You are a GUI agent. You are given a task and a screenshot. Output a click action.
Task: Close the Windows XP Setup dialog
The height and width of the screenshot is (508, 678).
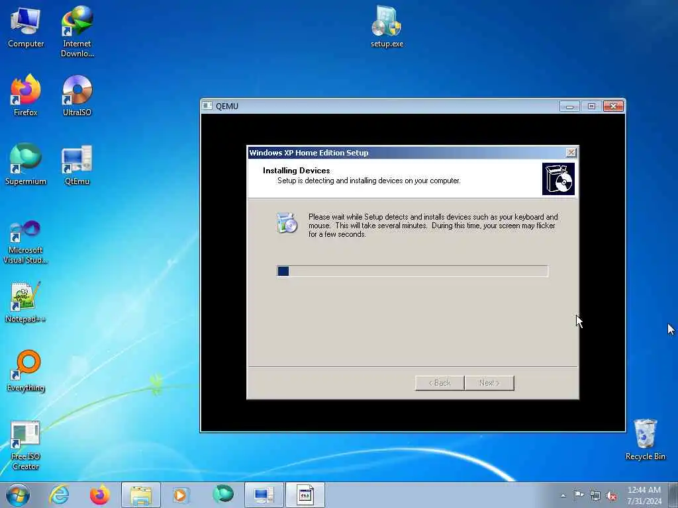(571, 153)
